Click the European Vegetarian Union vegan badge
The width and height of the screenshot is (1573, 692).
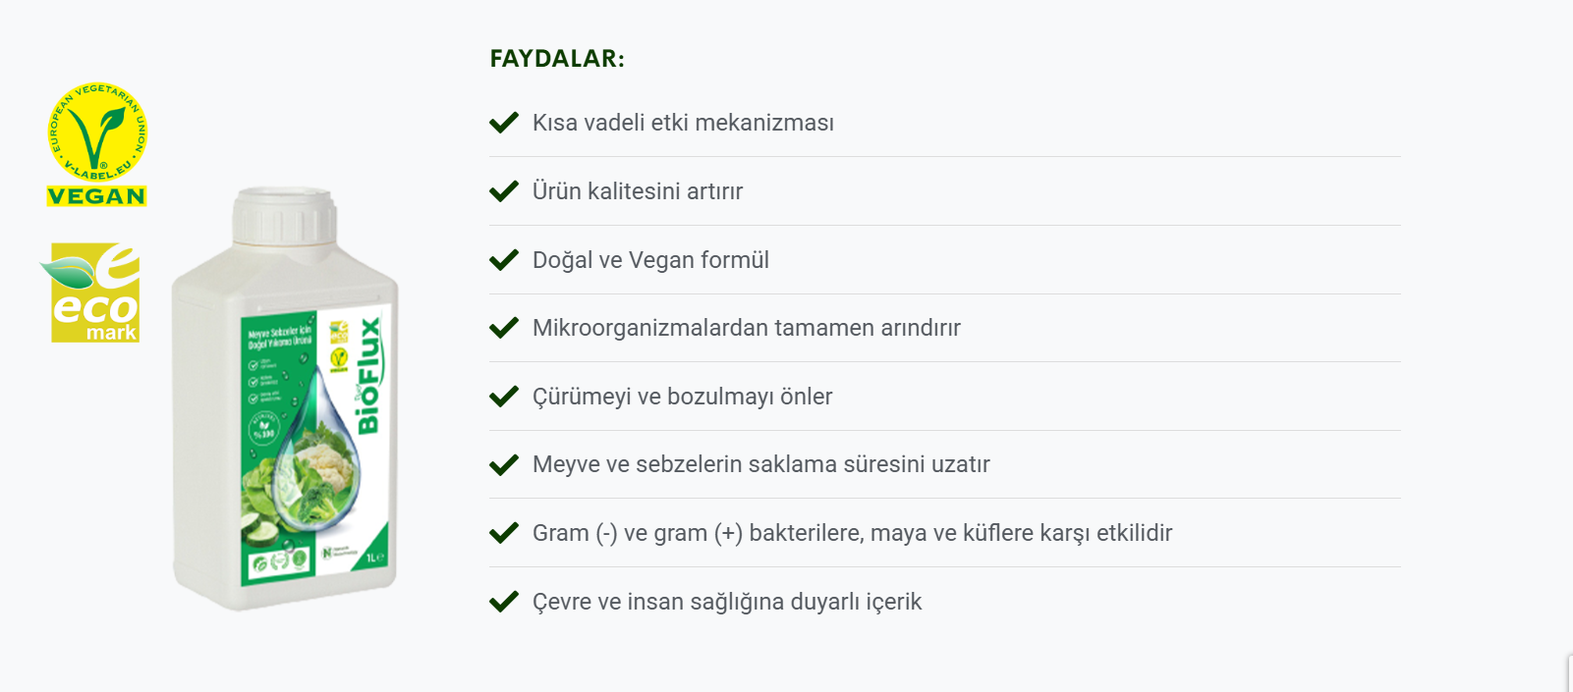97,144
